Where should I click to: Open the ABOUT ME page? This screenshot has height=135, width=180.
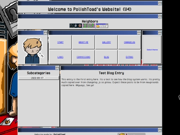pos(83,42)
